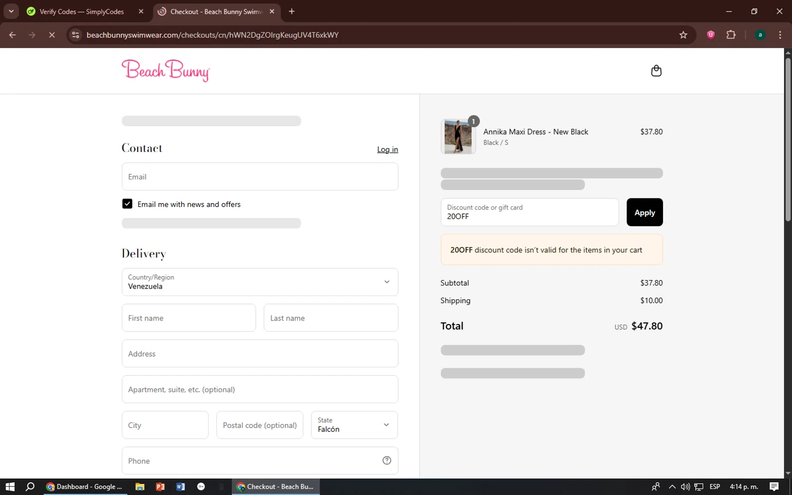Open Word from taskbar
Image resolution: width=792 pixels, height=495 pixels.
click(x=181, y=487)
